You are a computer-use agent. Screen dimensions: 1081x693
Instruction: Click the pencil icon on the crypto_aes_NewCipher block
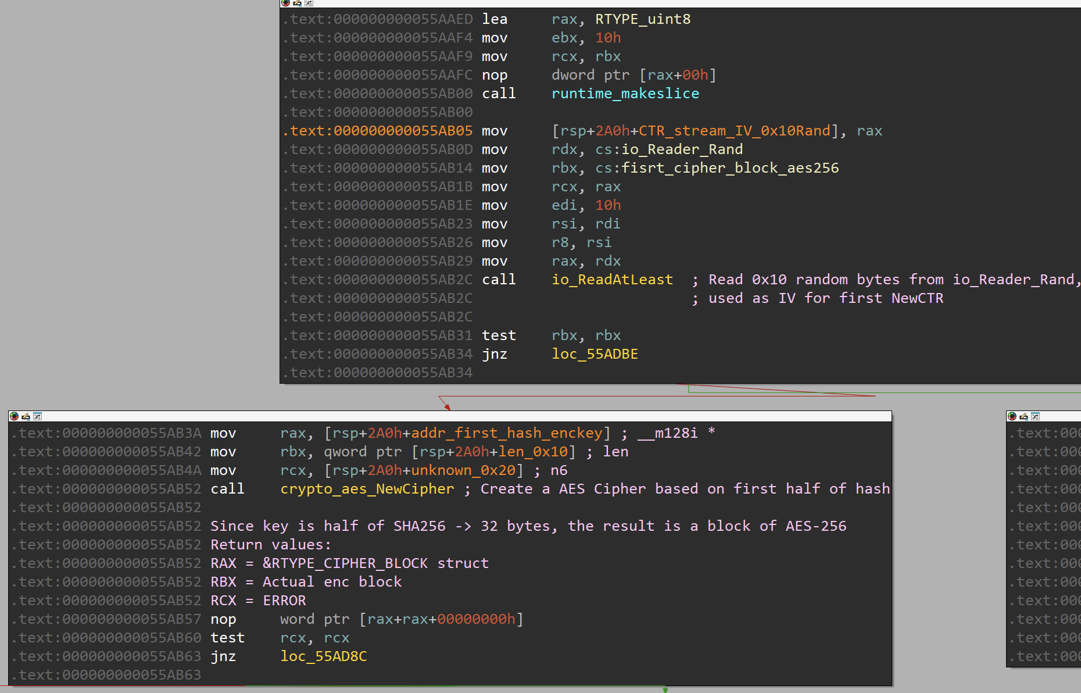(26, 416)
